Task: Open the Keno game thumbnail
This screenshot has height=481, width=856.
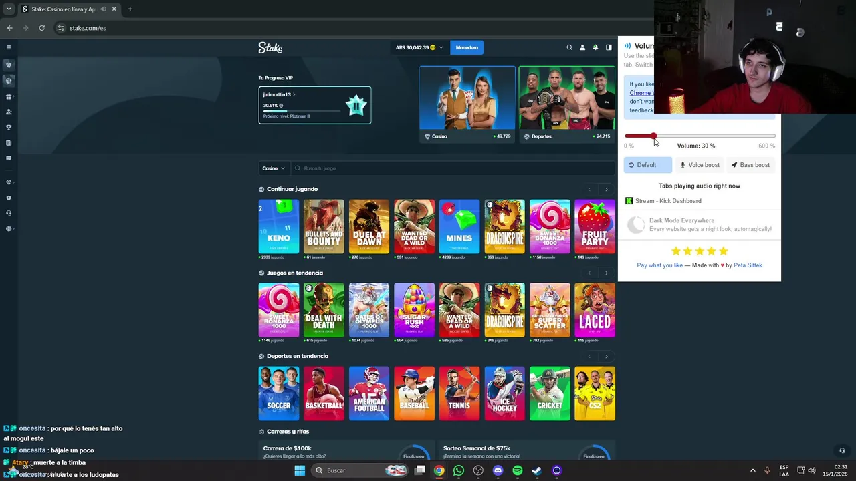Action: tap(279, 226)
